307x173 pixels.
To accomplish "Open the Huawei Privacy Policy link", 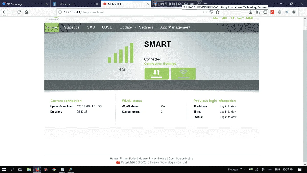I will [x=123, y=159].
